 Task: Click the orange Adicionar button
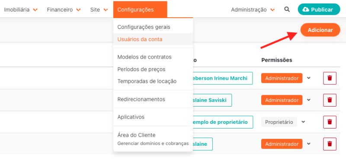[x=320, y=30]
